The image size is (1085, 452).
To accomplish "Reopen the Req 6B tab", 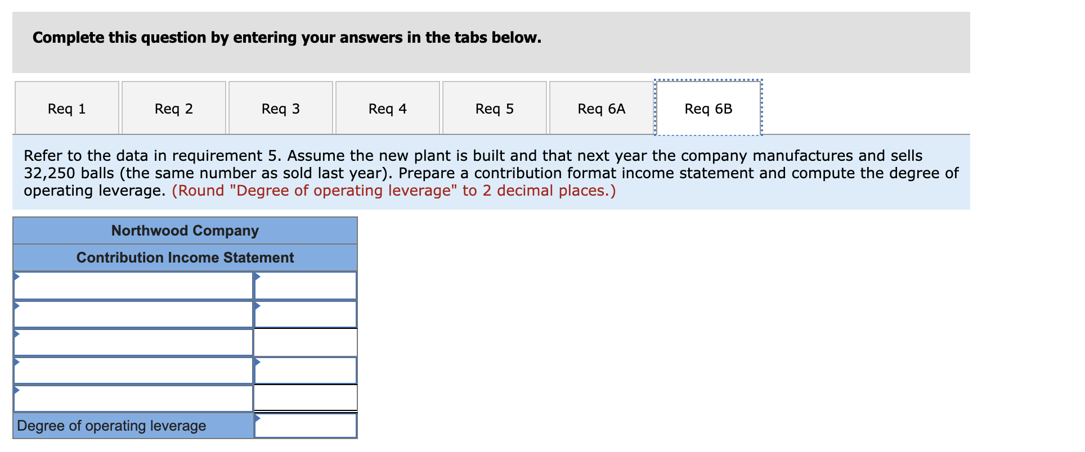I will pos(707,108).
